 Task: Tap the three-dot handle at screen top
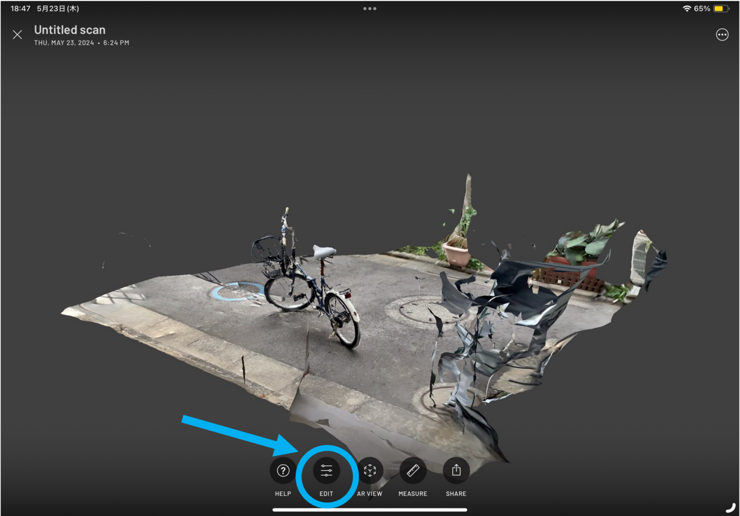(x=370, y=8)
